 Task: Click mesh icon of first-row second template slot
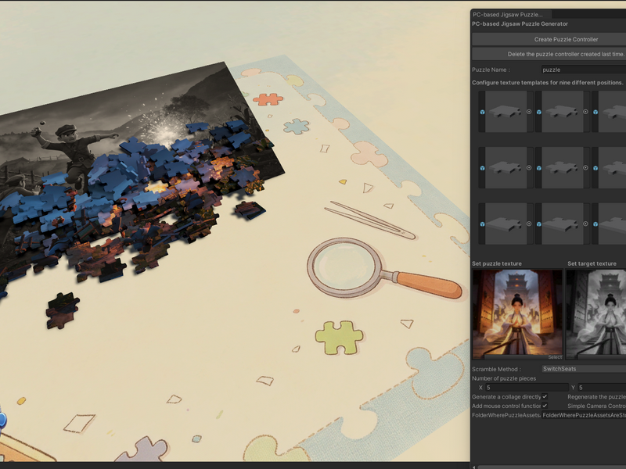538,112
